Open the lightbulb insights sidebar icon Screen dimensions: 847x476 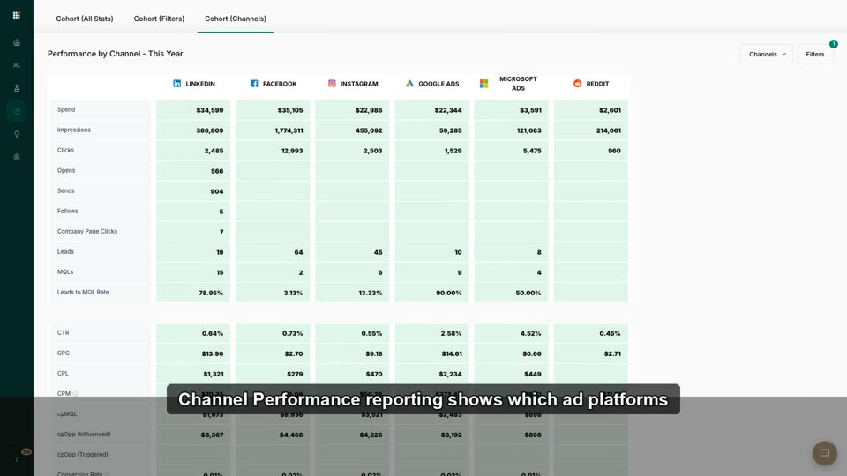[x=17, y=134]
